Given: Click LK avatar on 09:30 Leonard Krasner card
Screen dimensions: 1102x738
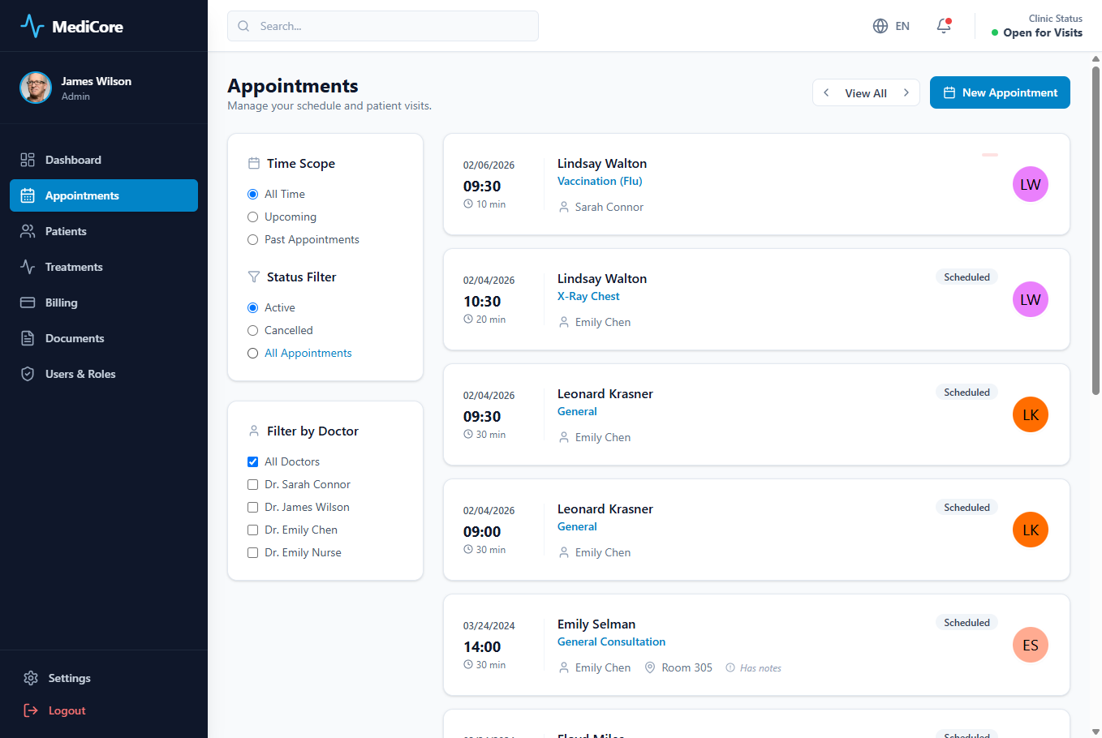Looking at the screenshot, I should coord(1031,414).
